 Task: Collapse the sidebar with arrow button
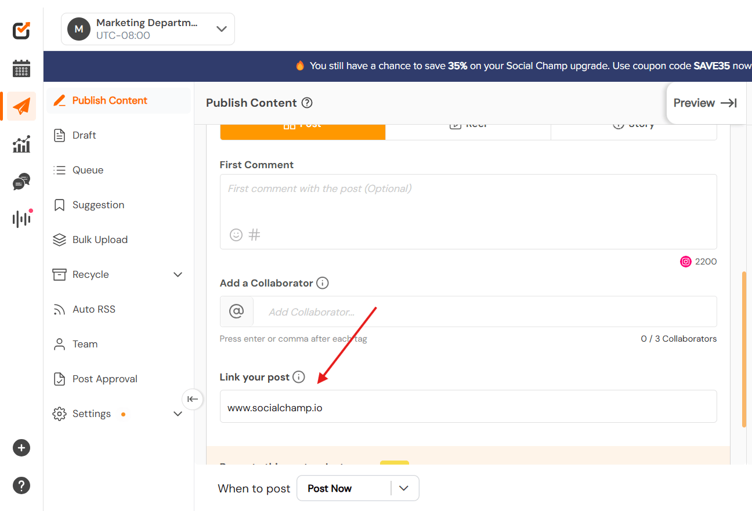click(x=193, y=399)
